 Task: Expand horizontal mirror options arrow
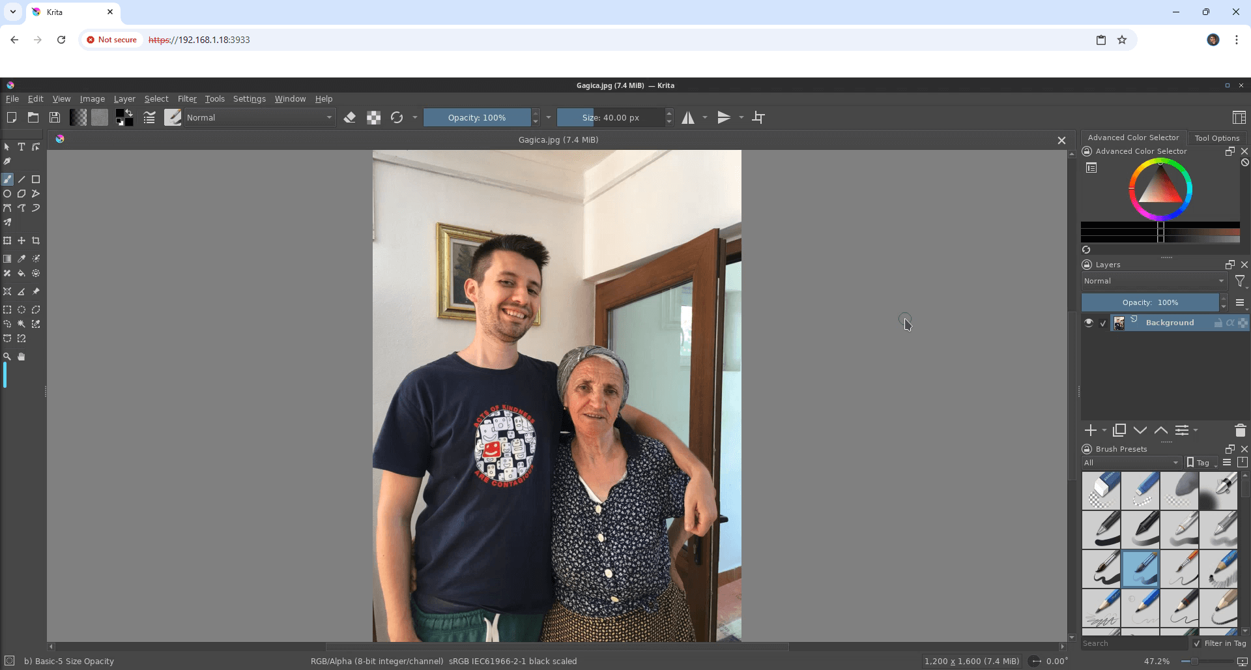pyautogui.click(x=705, y=117)
